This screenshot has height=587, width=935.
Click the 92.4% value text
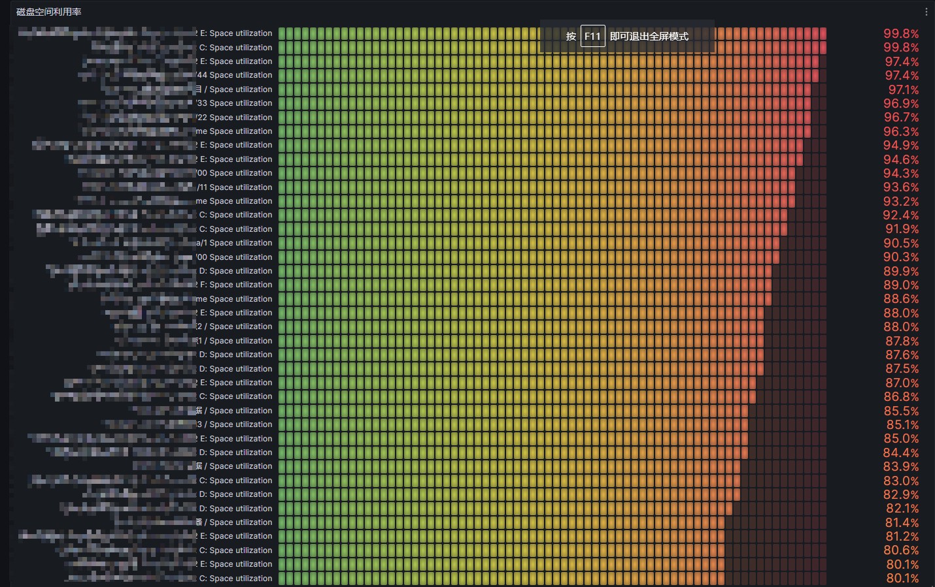click(900, 215)
